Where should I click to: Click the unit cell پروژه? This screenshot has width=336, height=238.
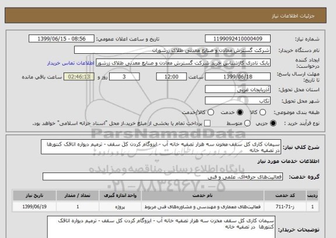[x=120, y=206]
